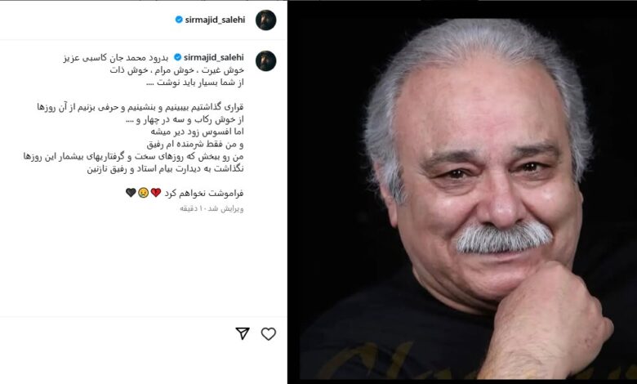Share the post via paper plane icon

[x=243, y=333]
